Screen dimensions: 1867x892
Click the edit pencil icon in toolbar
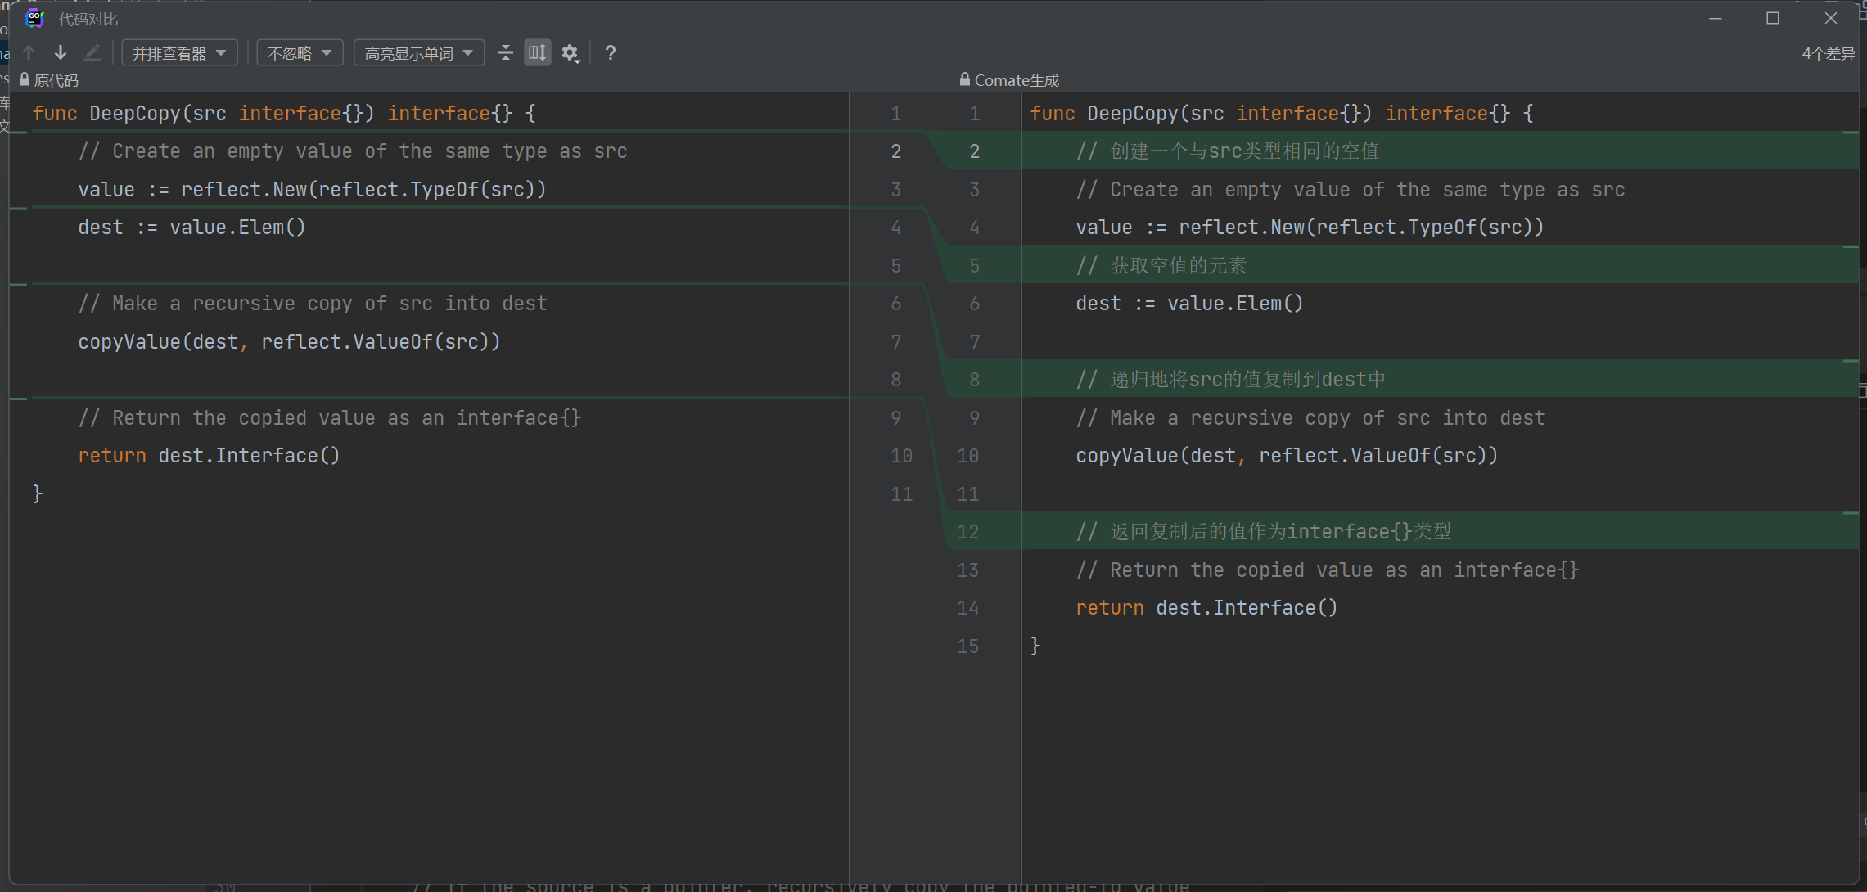(x=92, y=53)
